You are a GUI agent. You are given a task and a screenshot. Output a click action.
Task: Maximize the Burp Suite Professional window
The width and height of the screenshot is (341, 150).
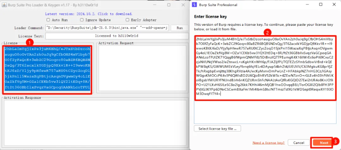point(321,4)
